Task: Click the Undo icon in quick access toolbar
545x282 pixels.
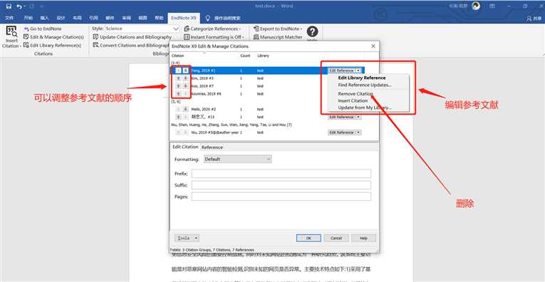Action: pyautogui.click(x=19, y=6)
